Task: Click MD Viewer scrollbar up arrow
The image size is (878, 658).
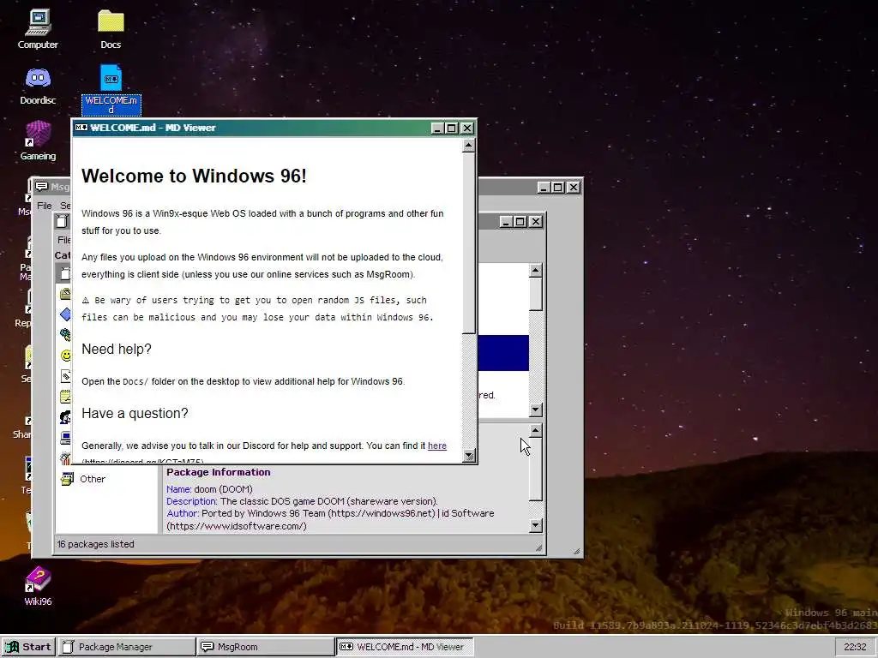Action: point(469,146)
